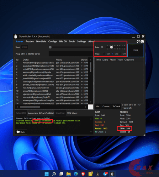Image resolution: width=159 pixels, height=177 pixels.
Task: Select the OFF proxy mode radio button
Action: point(120,54)
